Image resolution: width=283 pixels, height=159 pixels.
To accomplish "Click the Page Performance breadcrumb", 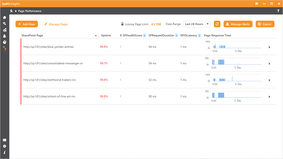I will [30, 11].
